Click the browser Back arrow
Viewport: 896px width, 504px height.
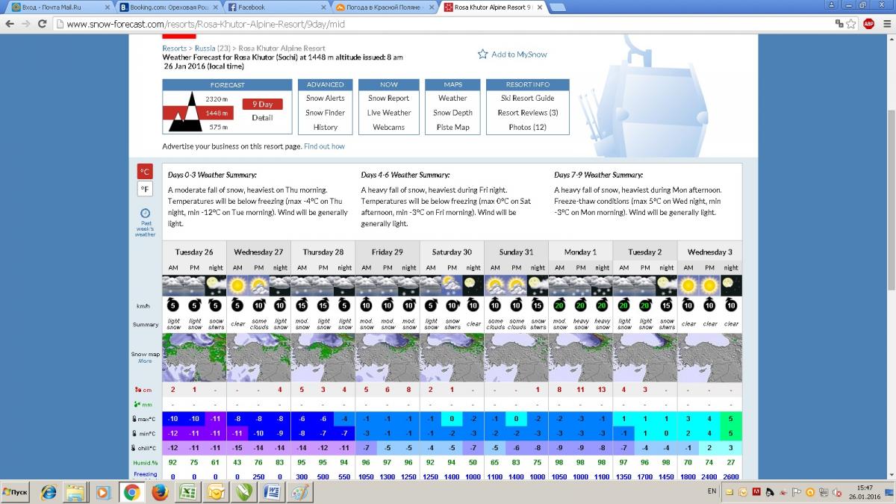10,24
